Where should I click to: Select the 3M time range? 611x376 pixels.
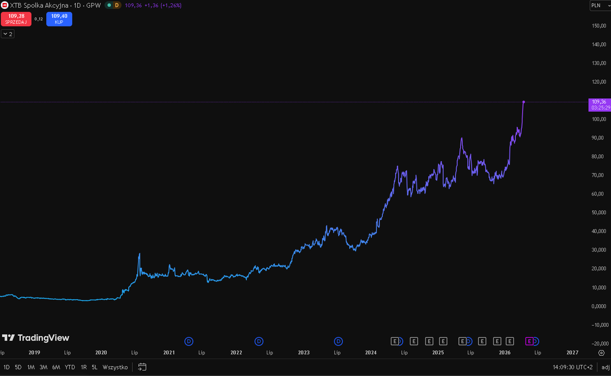(x=43, y=367)
